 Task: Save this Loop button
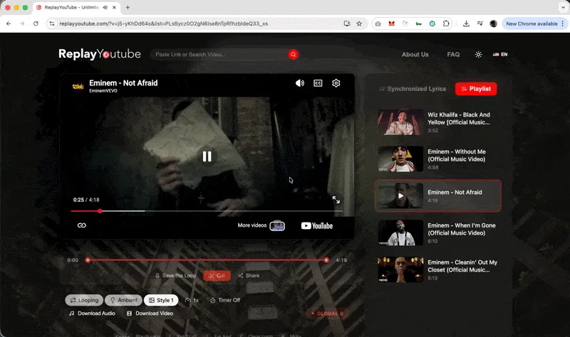[175, 276]
